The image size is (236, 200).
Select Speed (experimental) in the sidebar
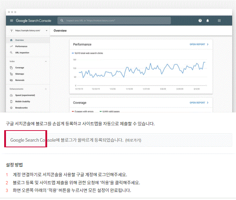[x=28, y=95]
